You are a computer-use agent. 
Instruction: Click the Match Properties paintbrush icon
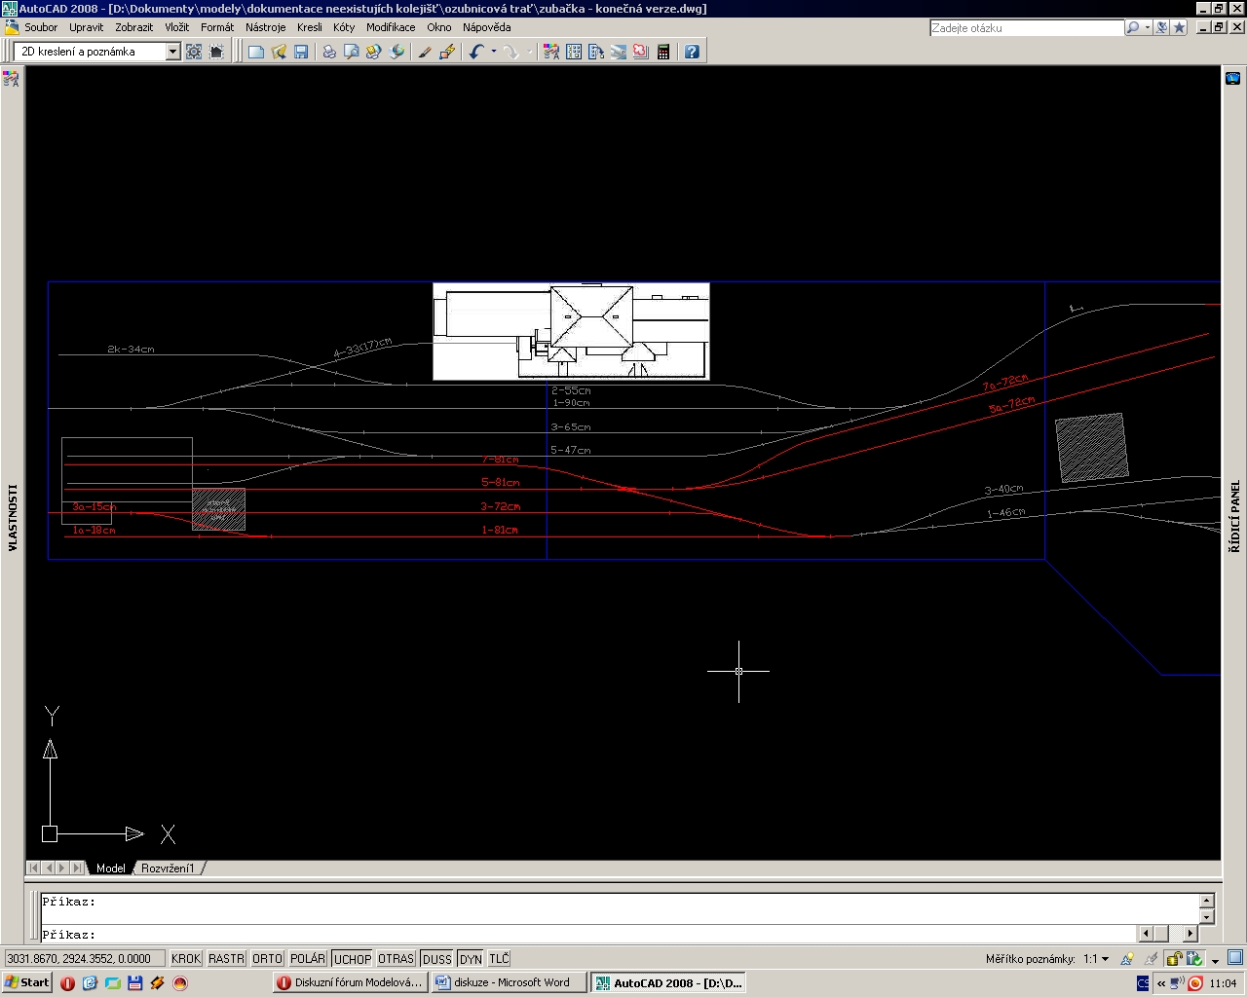coord(424,52)
